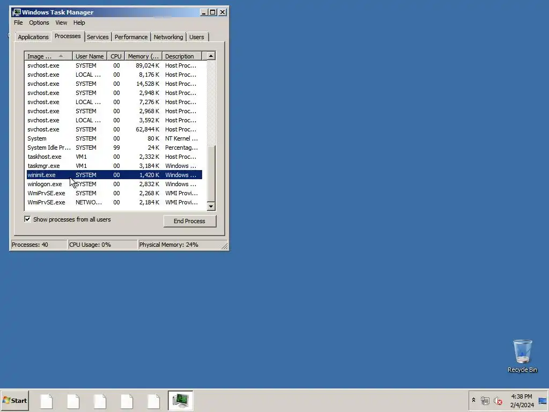Open the Networking tab
549x412 pixels.
[x=168, y=37]
